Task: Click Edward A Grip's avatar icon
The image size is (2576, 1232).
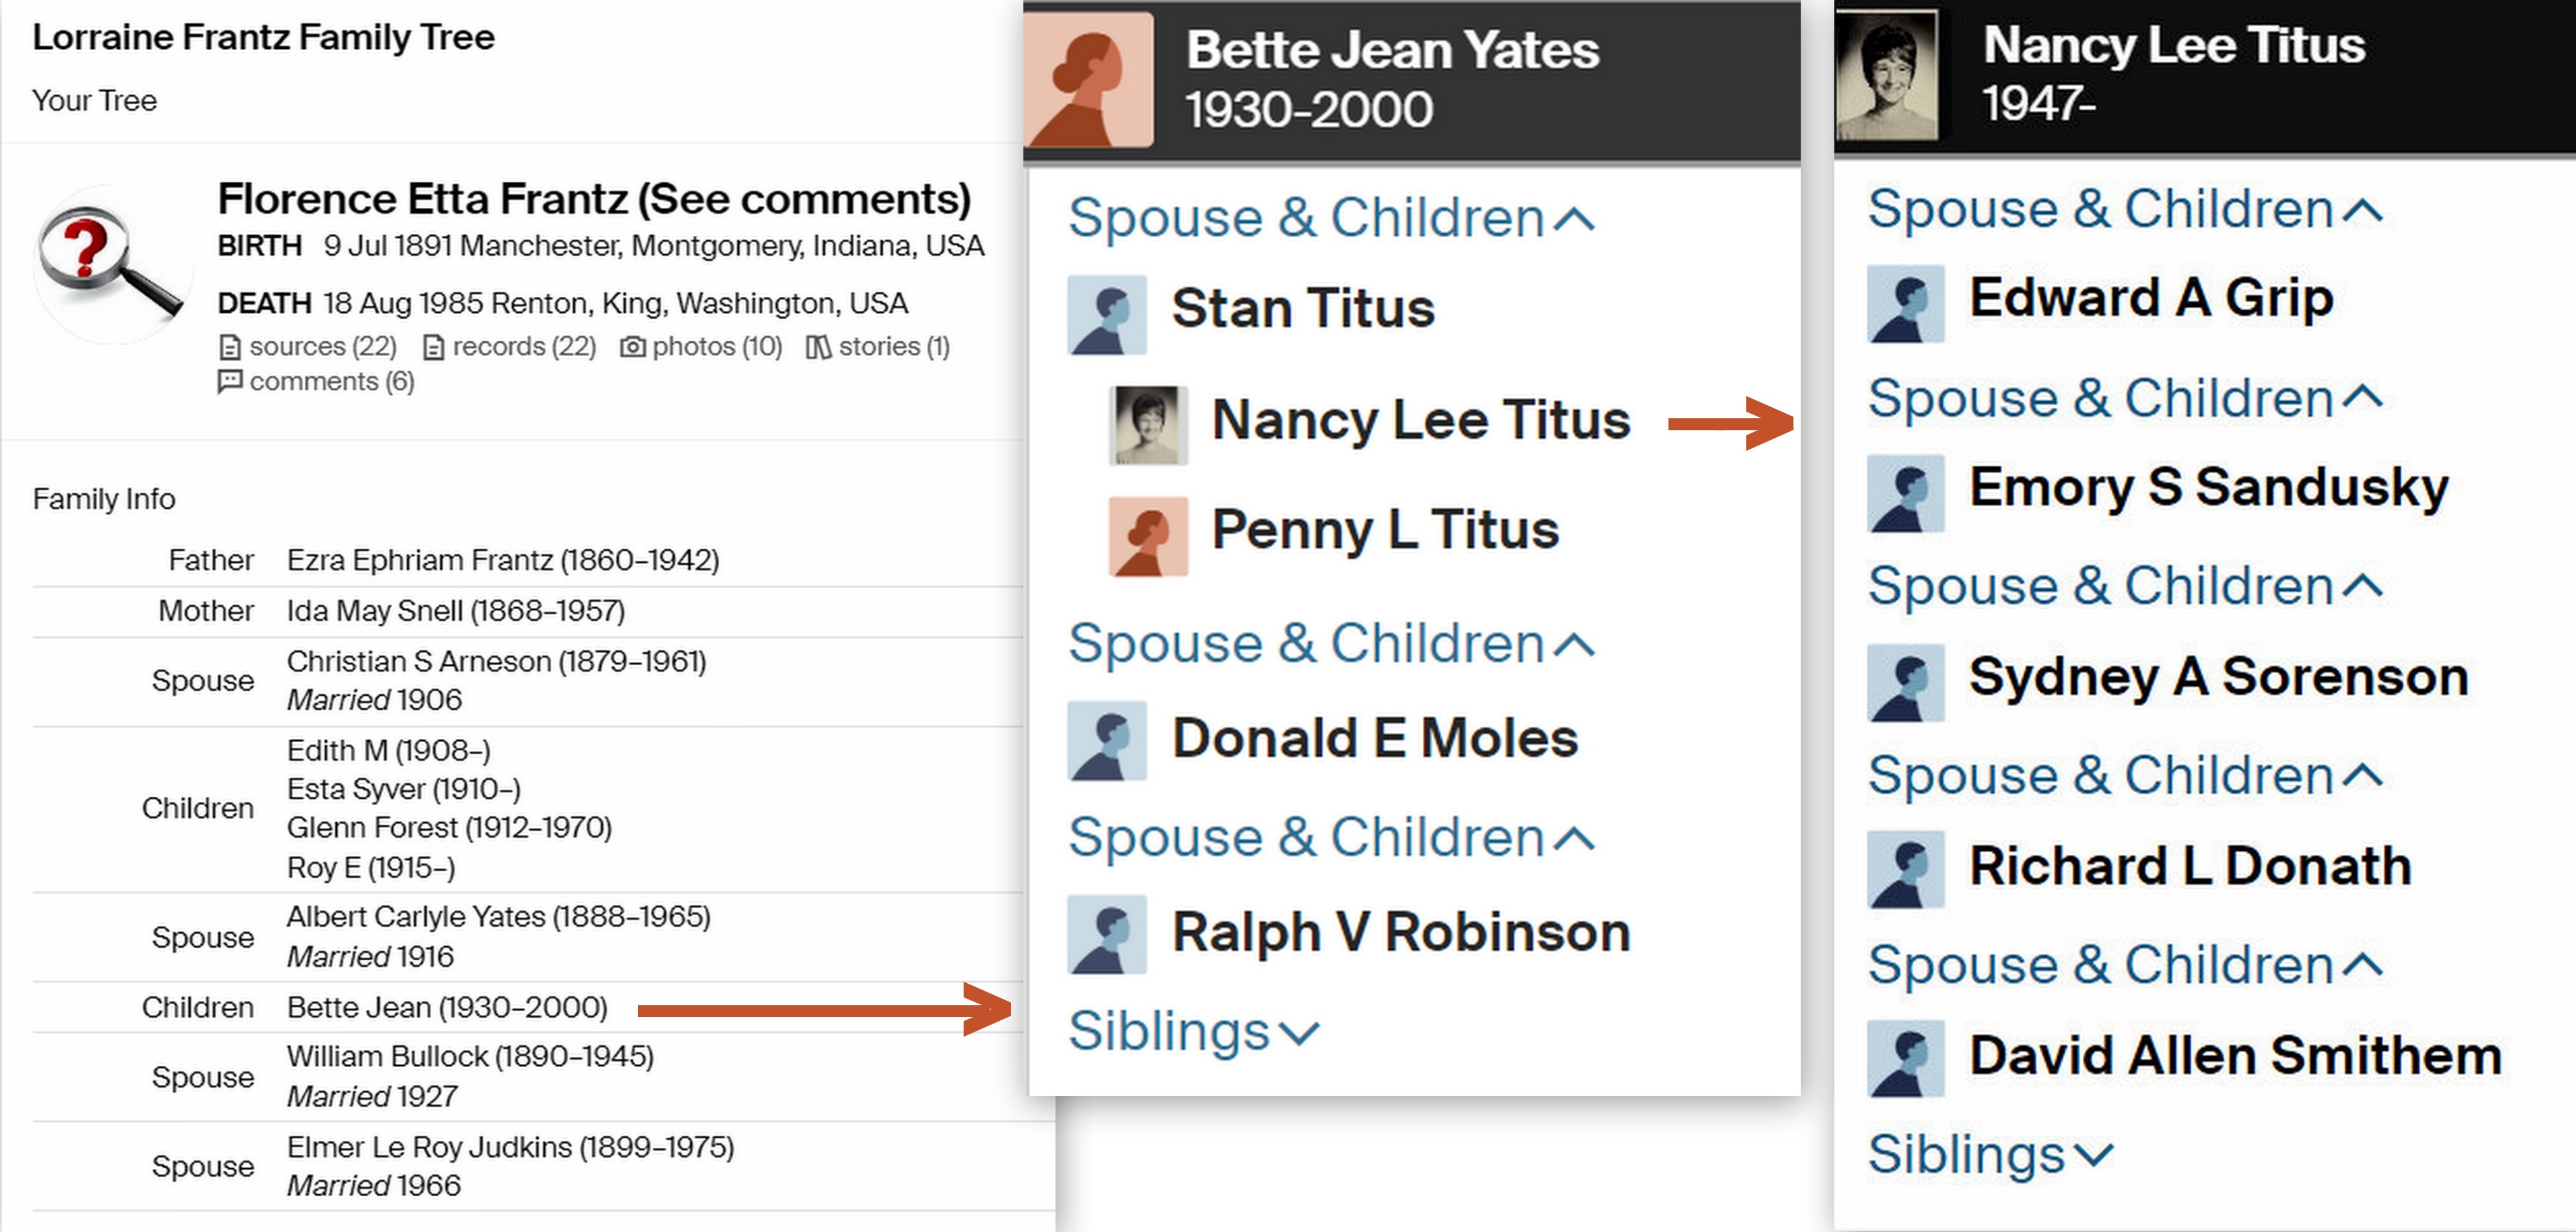Action: (x=1905, y=303)
